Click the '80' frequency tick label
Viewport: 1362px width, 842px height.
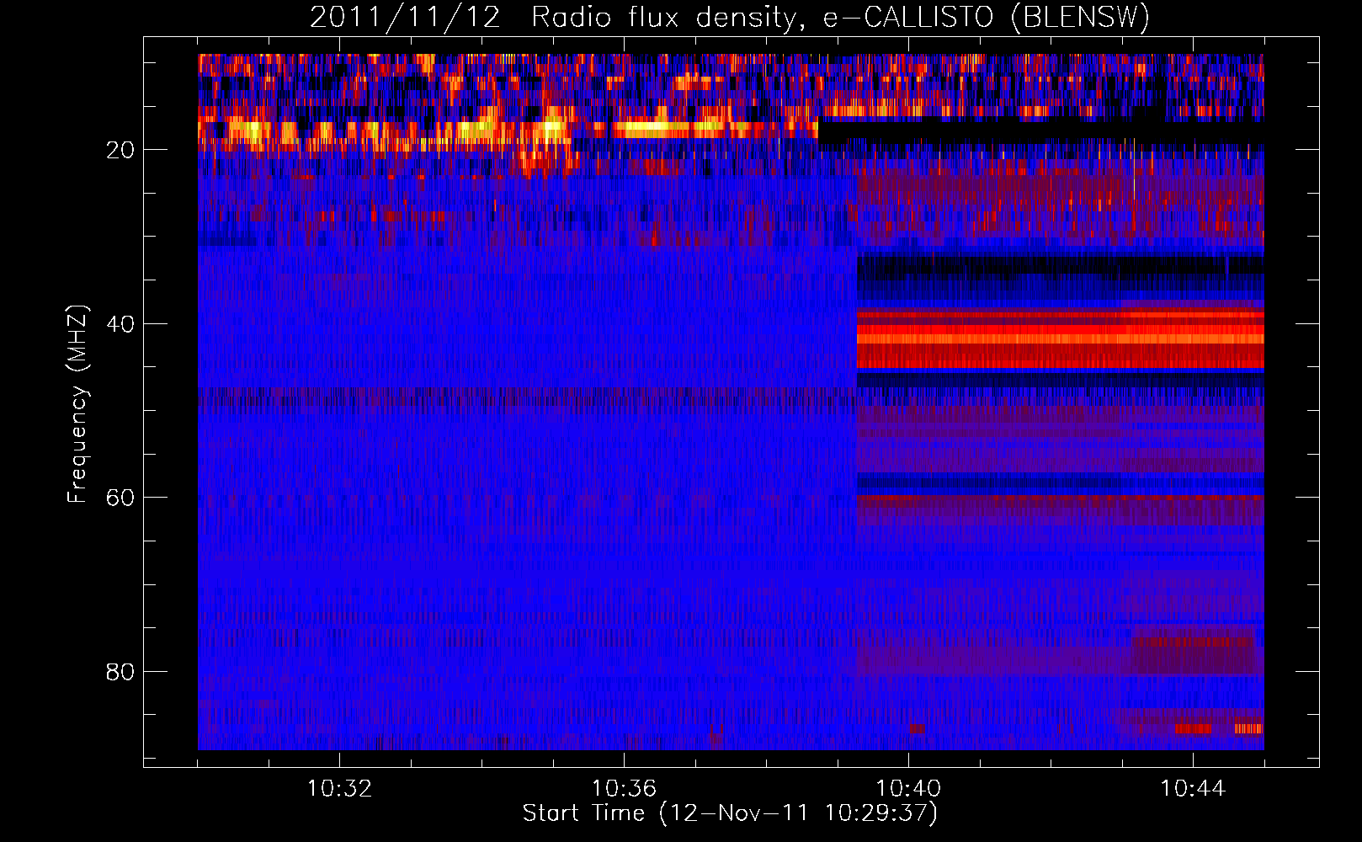(x=120, y=672)
